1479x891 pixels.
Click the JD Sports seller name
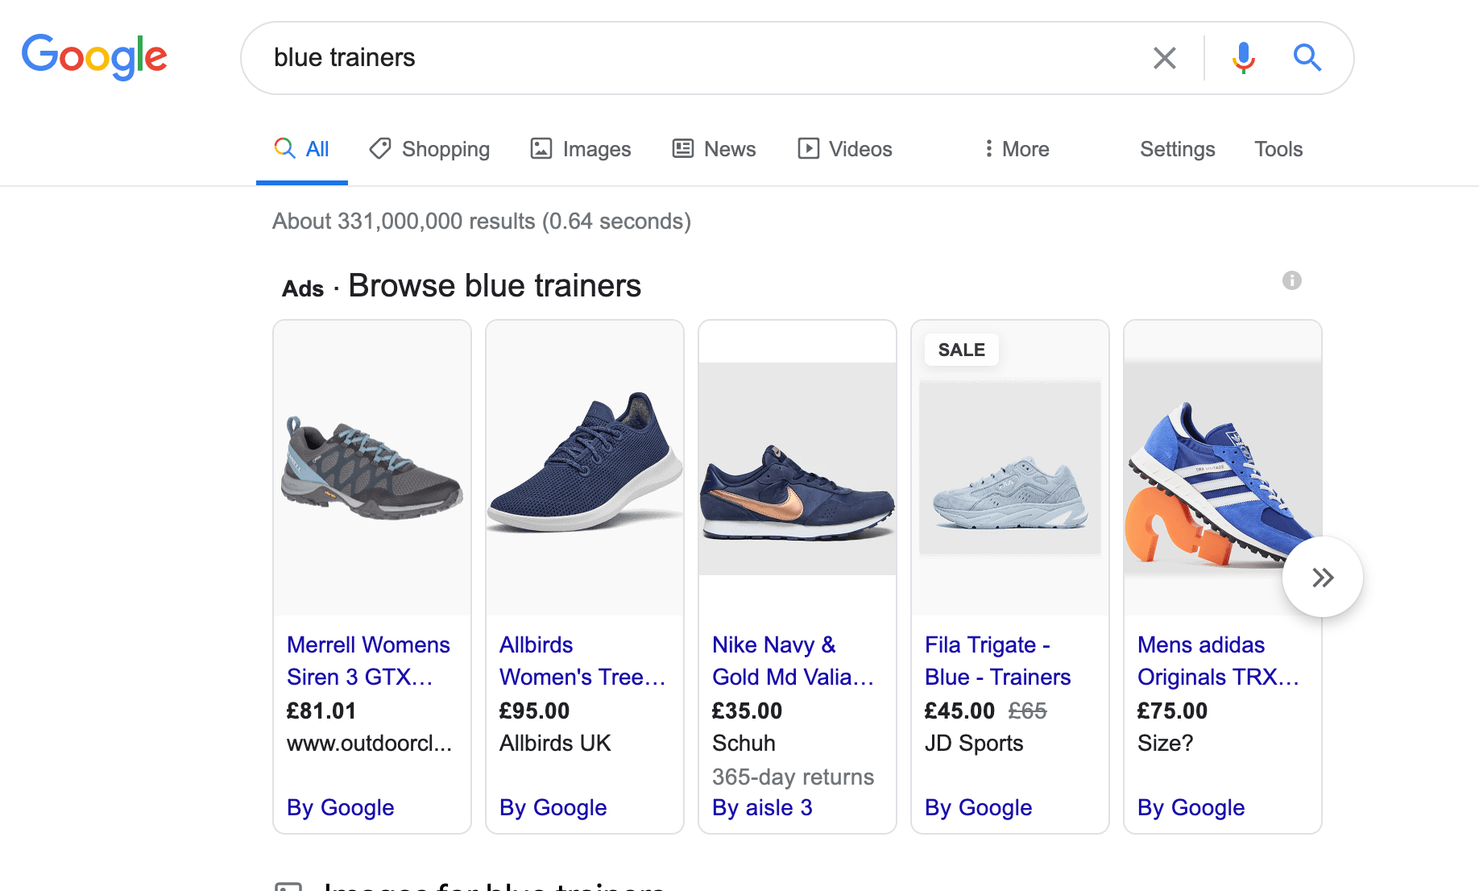point(974,743)
